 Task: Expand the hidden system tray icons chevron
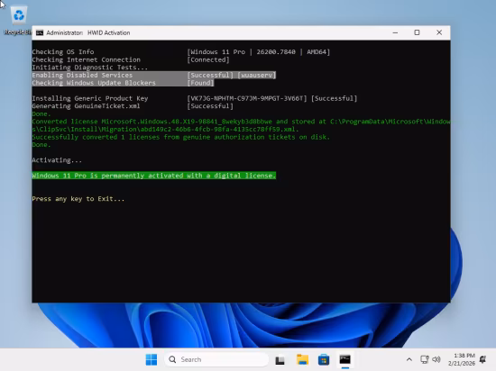[409, 359]
